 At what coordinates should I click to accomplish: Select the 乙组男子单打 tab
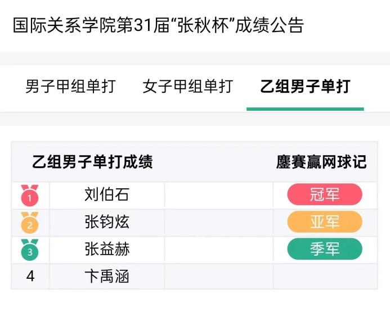click(x=305, y=87)
